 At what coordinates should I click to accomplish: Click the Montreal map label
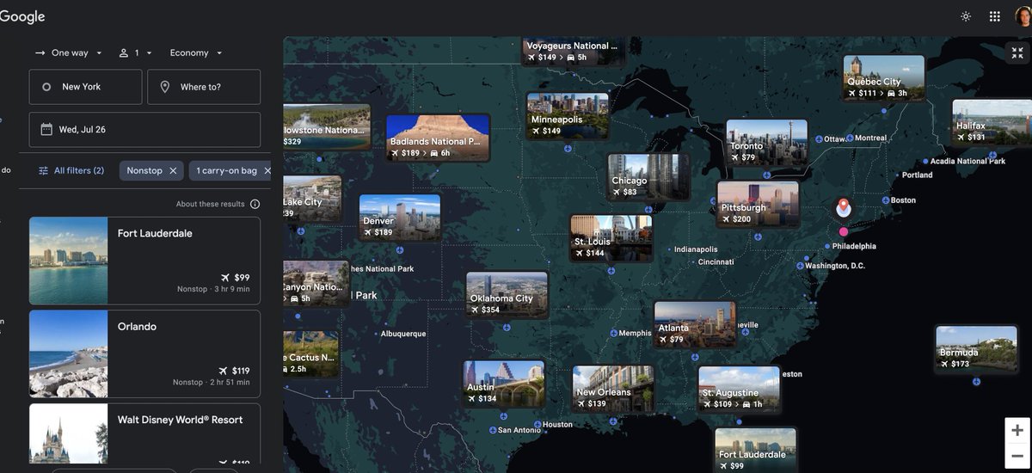870,138
